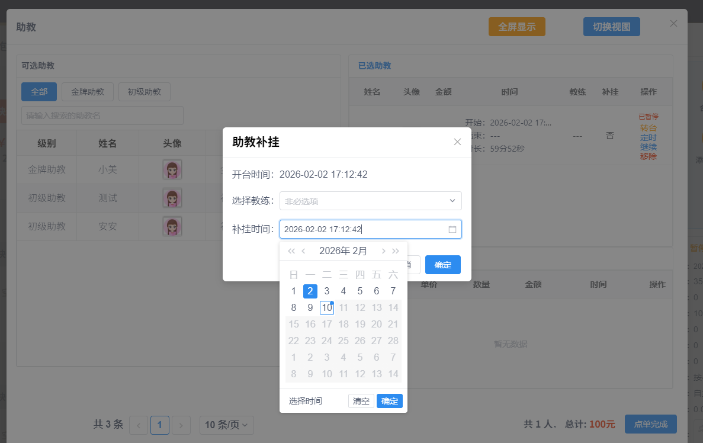Open the 2026年 2月 month header selector
Viewport: 703px width, 443px height.
tap(343, 251)
